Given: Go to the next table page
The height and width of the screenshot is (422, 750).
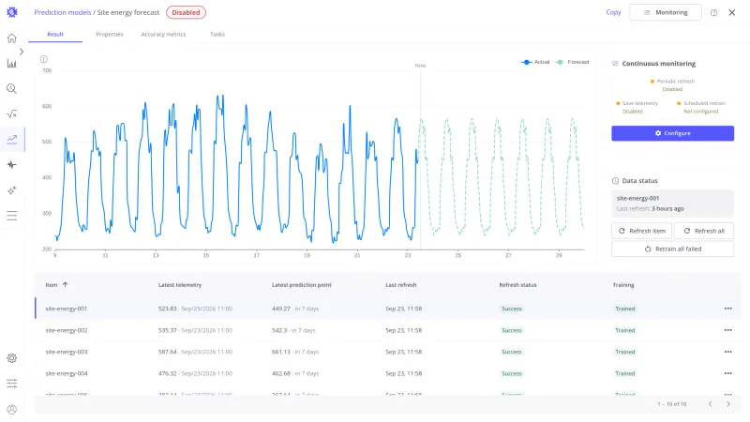Looking at the screenshot, I should (728, 404).
